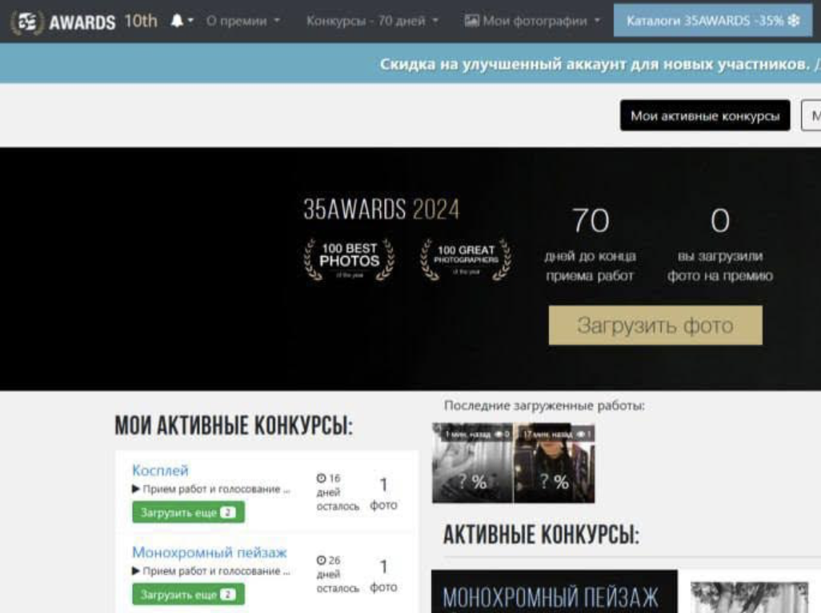Click Загрузить еще button under Косплей
Image resolution: width=821 pixels, height=613 pixels.
[x=188, y=512]
